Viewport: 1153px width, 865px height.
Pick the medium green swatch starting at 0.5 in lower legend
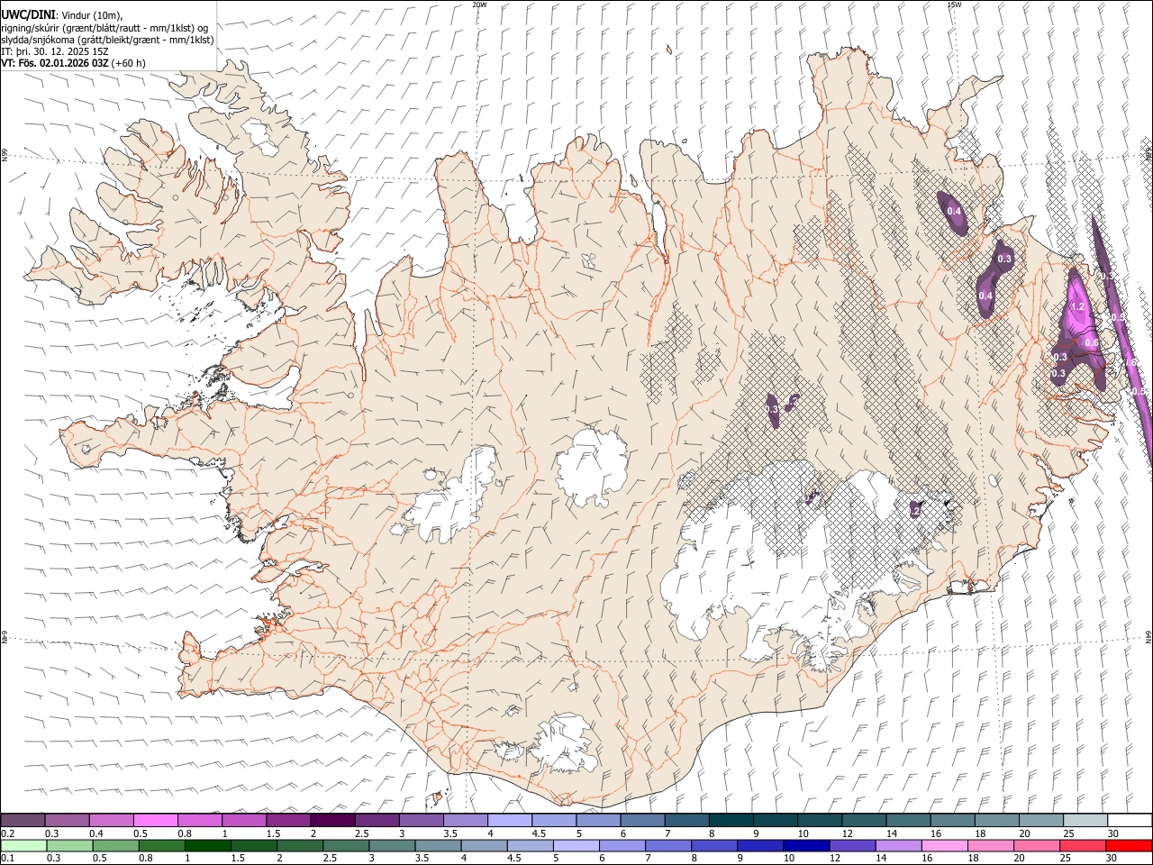pyautogui.click(x=115, y=845)
